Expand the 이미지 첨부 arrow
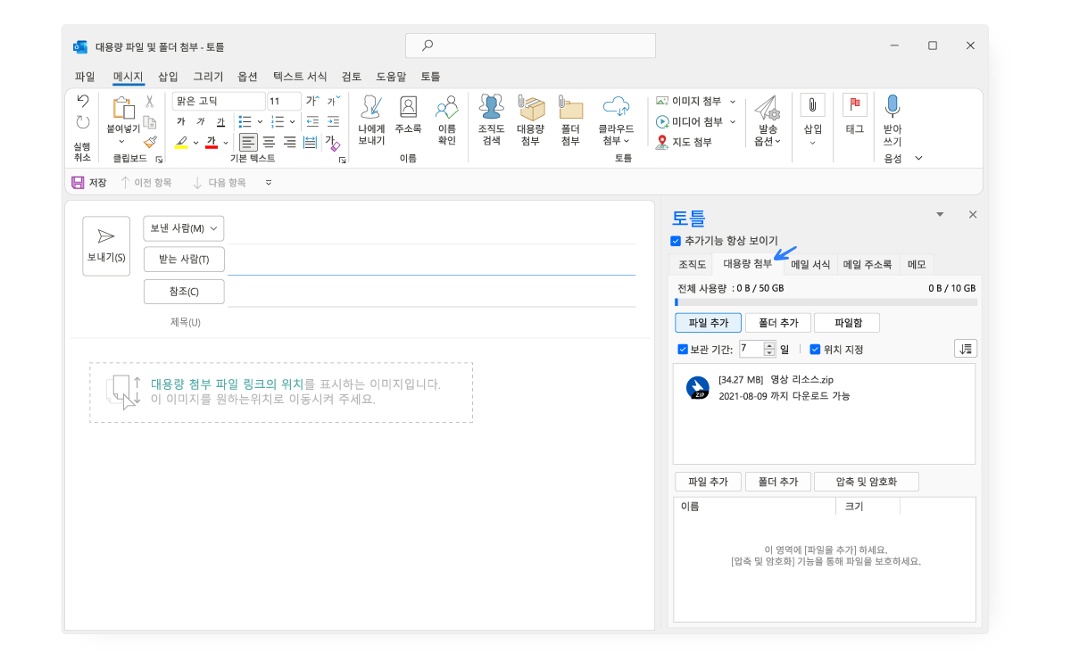This screenshot has width=1071, height=669. (x=733, y=102)
